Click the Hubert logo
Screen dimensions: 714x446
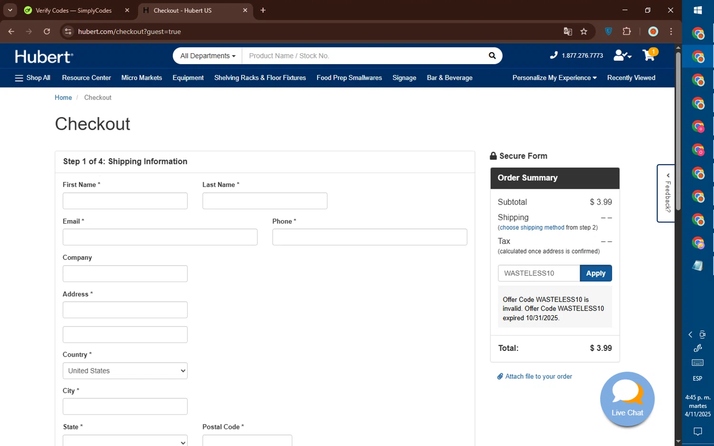[44, 57]
